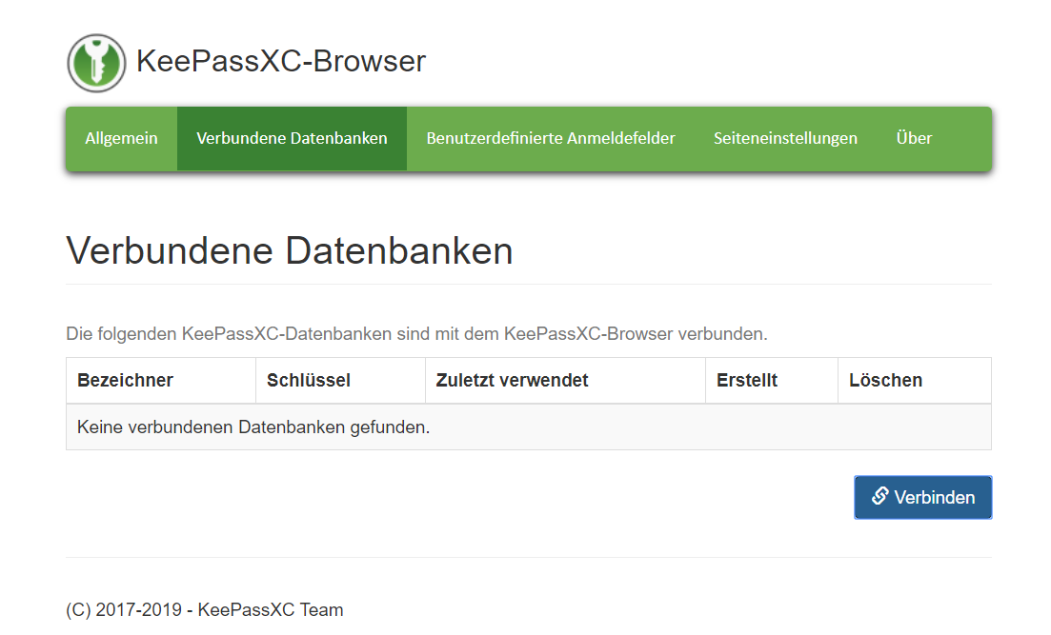Viewport: 1051px width, 635px height.
Task: Click the KeePassXC key logo icon
Action: coord(96,63)
